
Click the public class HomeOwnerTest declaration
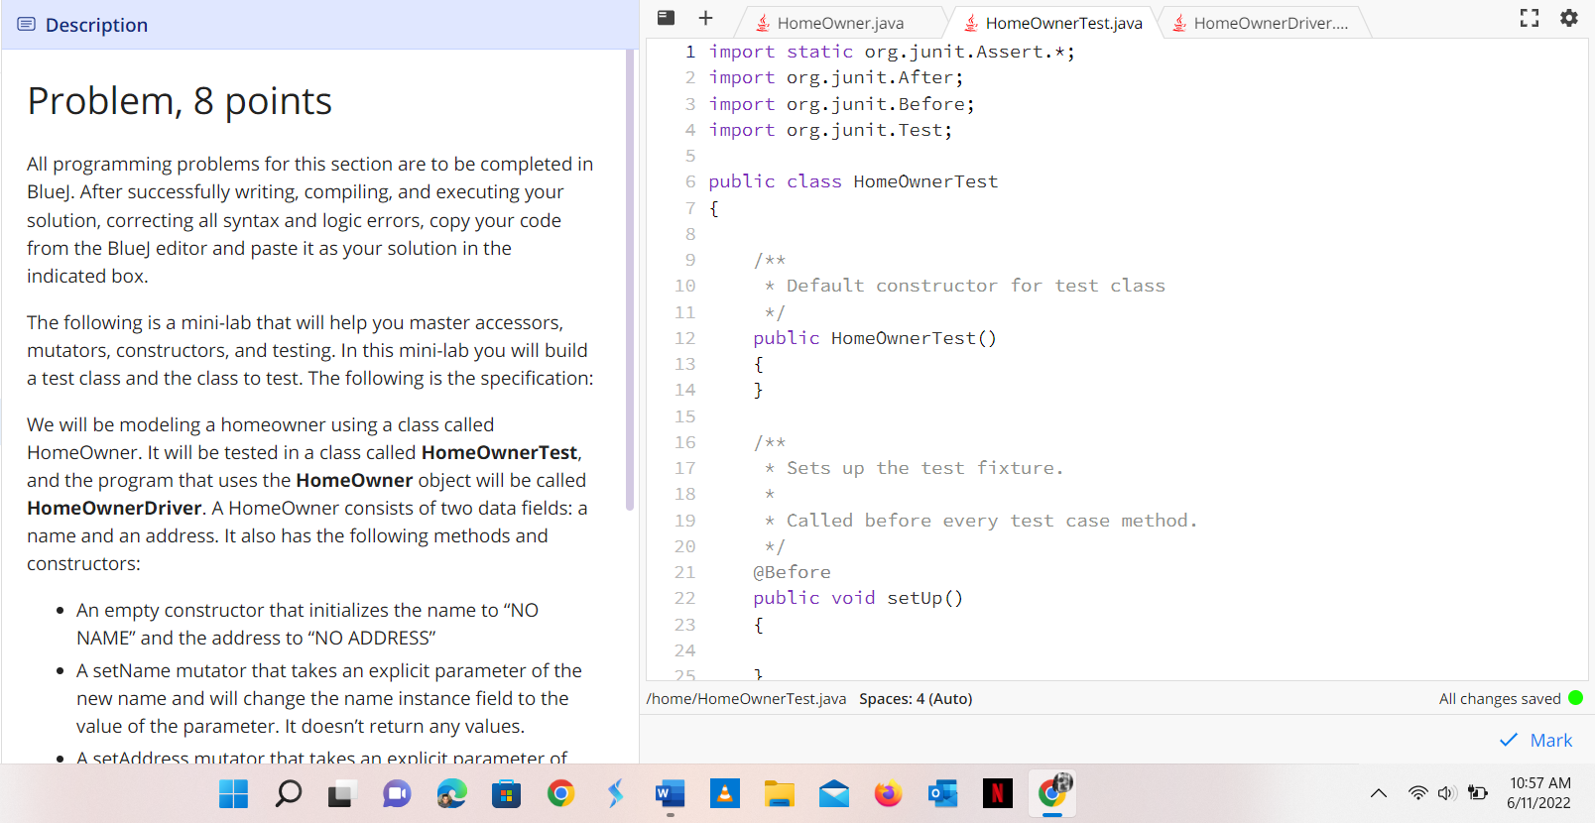(x=853, y=181)
